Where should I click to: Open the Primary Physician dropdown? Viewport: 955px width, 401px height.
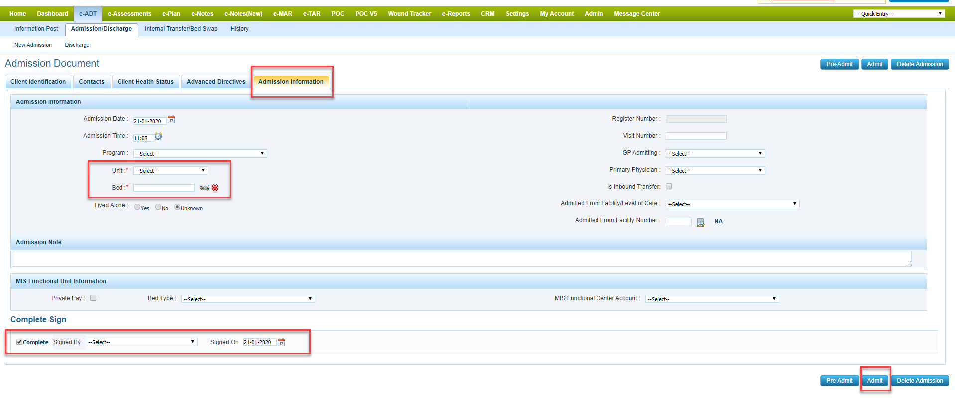(x=715, y=170)
